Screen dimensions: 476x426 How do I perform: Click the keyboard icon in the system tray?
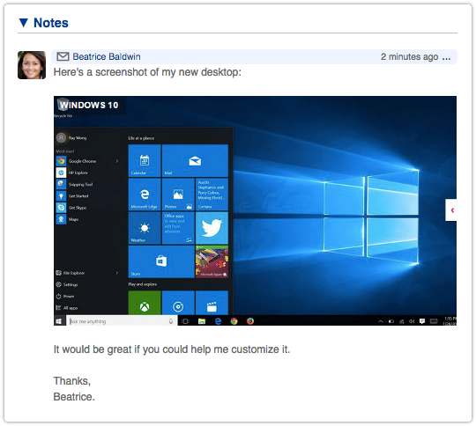point(434,321)
